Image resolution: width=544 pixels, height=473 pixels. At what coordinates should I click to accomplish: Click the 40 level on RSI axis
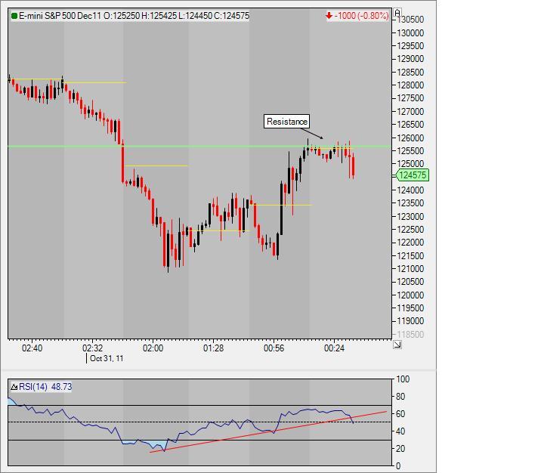[400, 431]
